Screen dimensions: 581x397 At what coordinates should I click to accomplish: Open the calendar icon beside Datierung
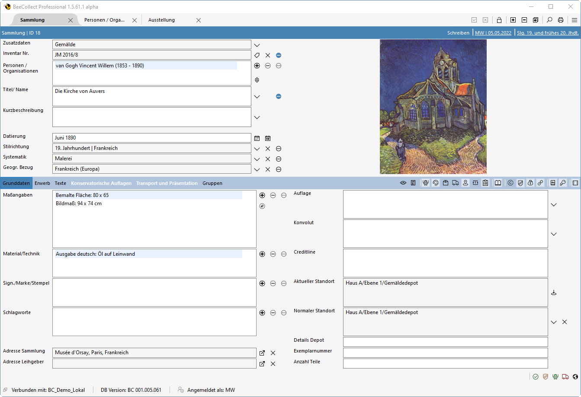point(257,138)
